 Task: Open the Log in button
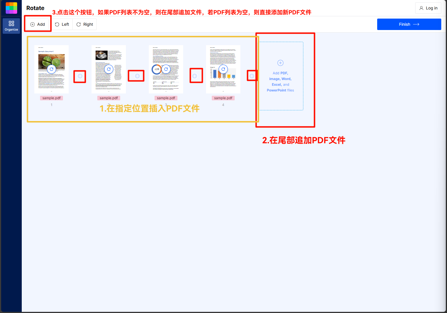point(428,8)
